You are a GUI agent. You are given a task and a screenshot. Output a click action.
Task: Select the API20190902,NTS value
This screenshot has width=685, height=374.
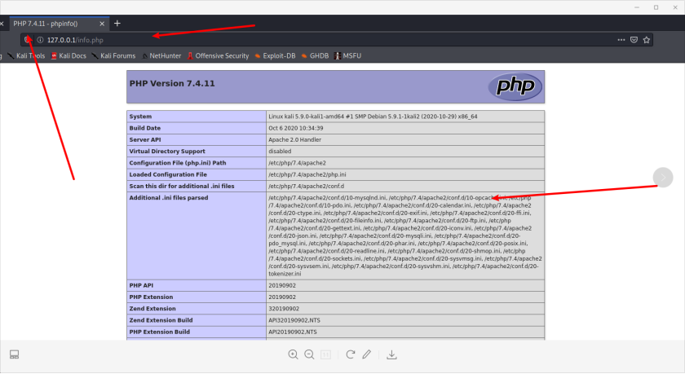[293, 332]
